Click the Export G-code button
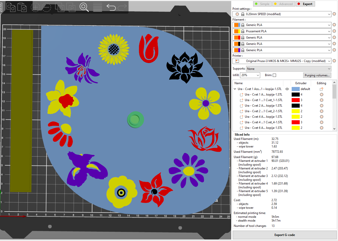This screenshot has height=241, width=338. (285, 235)
